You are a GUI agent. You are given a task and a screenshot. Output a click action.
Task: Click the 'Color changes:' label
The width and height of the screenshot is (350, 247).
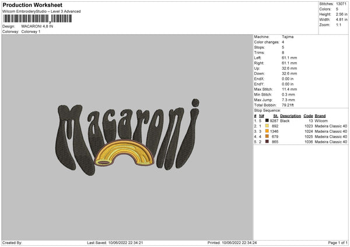pyautogui.click(x=267, y=42)
